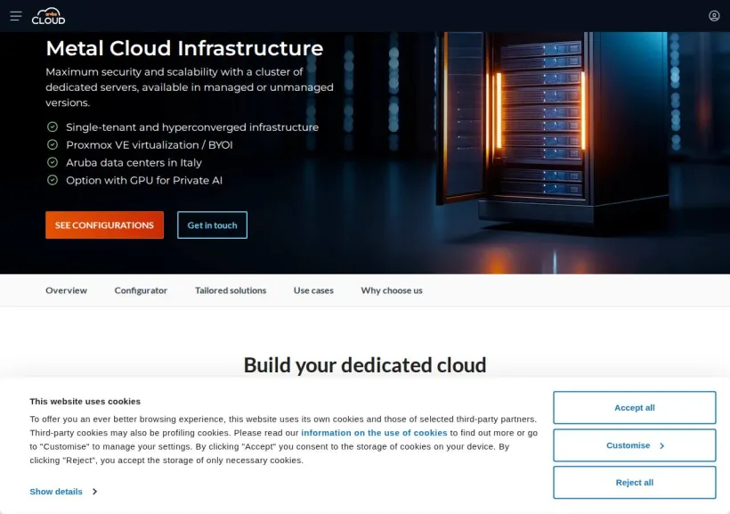Click the Get in touch button
730x514 pixels.
click(x=212, y=225)
